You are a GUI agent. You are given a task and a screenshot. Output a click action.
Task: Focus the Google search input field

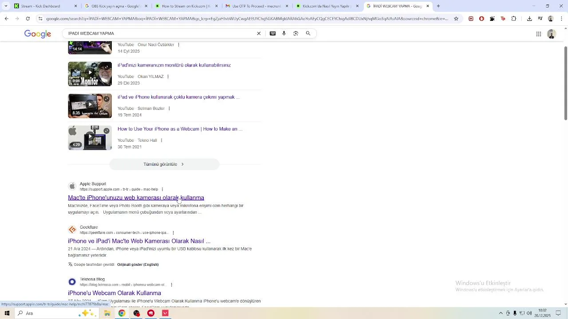tap(160, 33)
